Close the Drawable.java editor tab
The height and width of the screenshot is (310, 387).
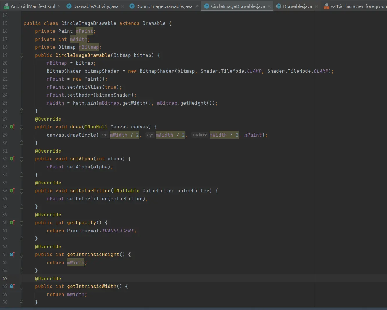pos(316,6)
